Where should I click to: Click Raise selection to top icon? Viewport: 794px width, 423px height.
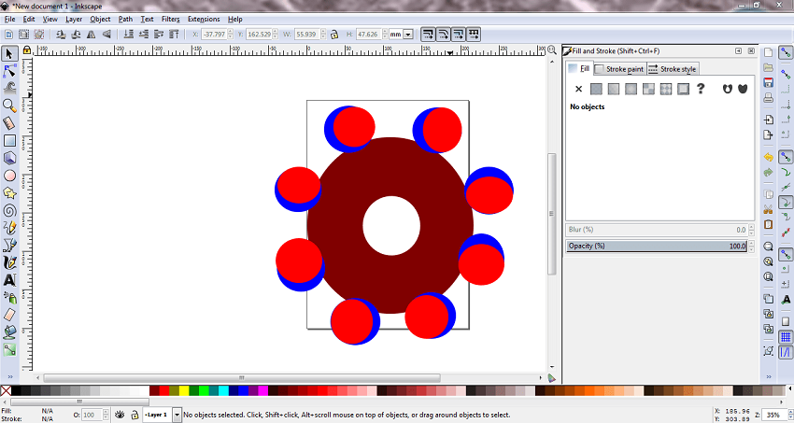pos(174,35)
